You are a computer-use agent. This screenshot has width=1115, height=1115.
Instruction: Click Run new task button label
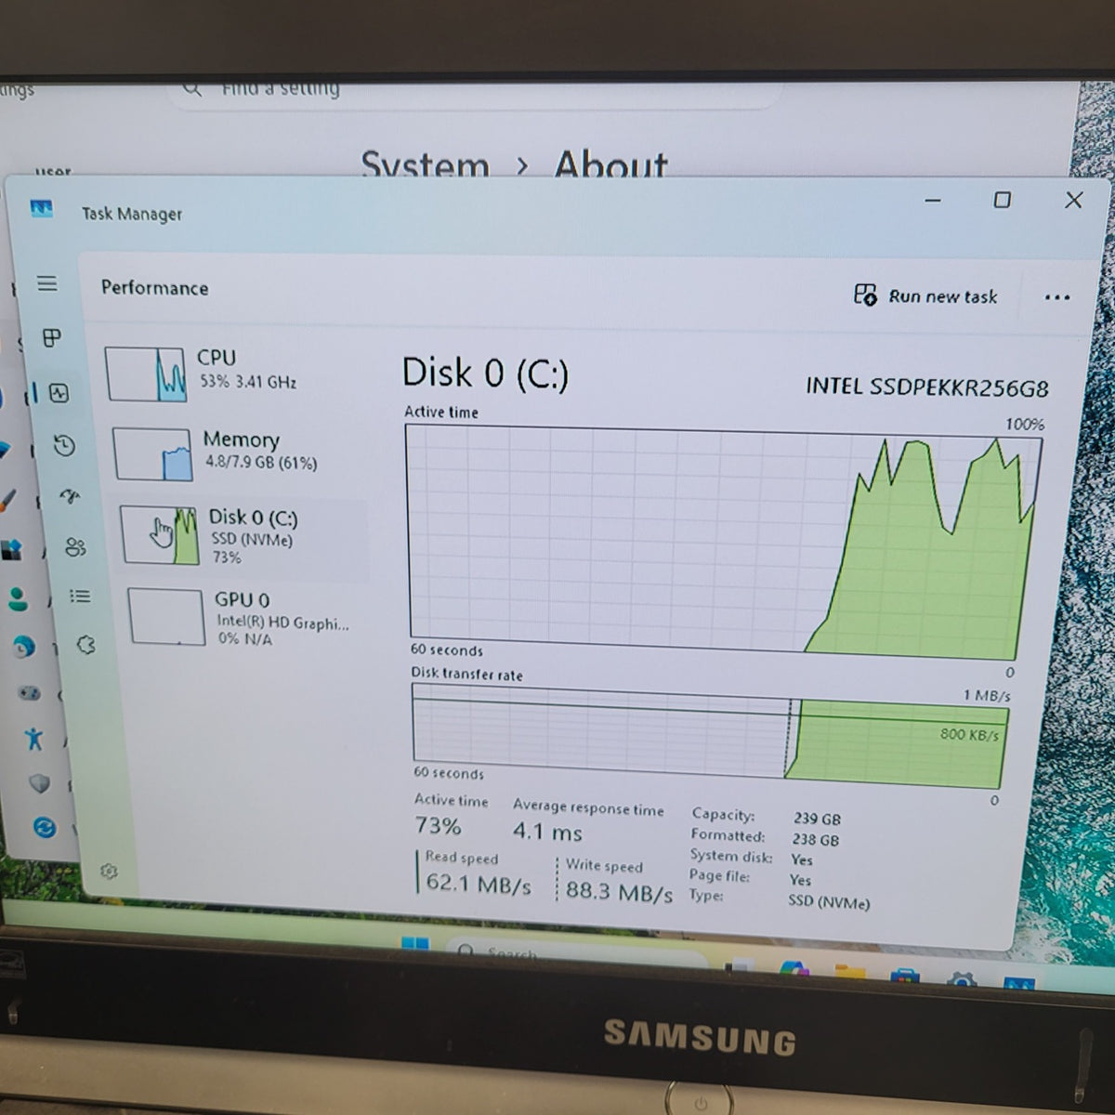(942, 296)
